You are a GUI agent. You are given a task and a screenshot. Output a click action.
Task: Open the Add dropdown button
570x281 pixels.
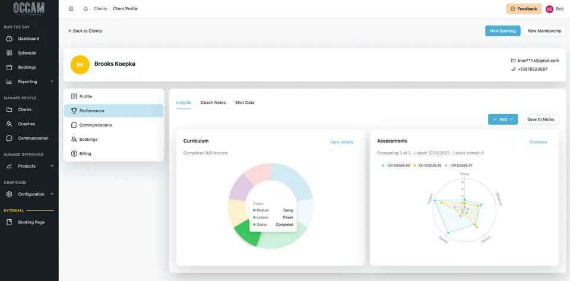click(x=503, y=119)
